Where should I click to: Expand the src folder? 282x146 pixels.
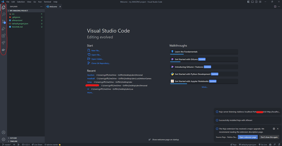(13, 14)
